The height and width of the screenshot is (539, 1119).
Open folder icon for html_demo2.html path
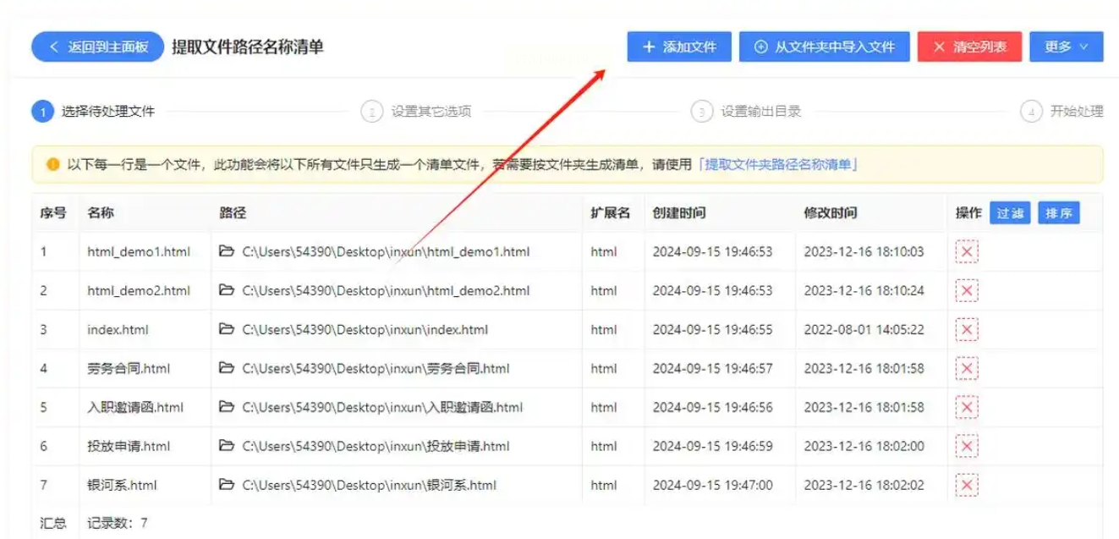click(x=226, y=290)
